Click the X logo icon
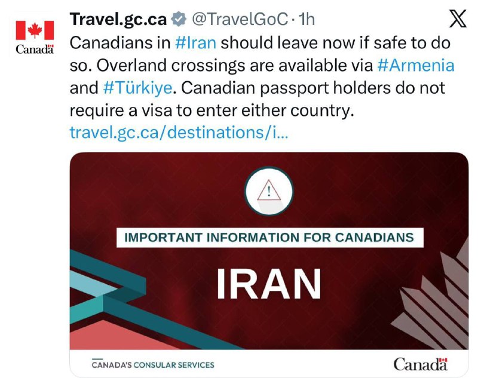Screen dimensions: 478x378 coord(458,19)
